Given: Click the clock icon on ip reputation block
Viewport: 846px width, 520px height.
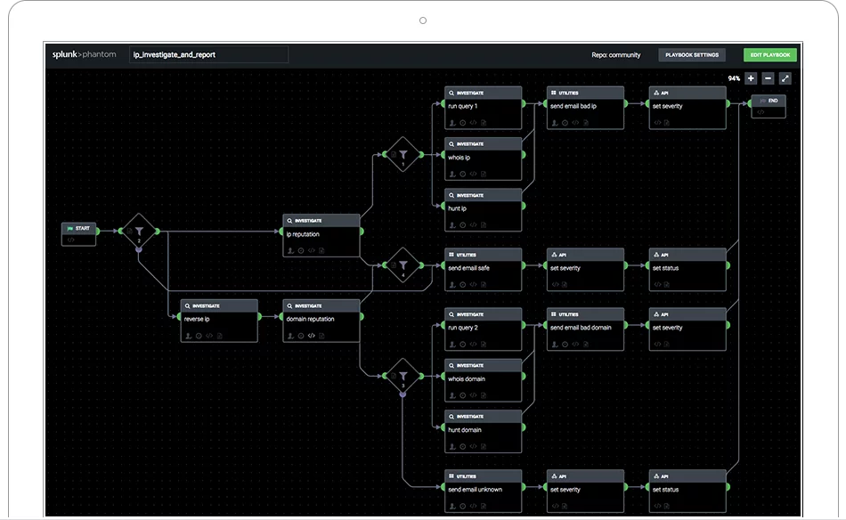Looking at the screenshot, I should (300, 250).
